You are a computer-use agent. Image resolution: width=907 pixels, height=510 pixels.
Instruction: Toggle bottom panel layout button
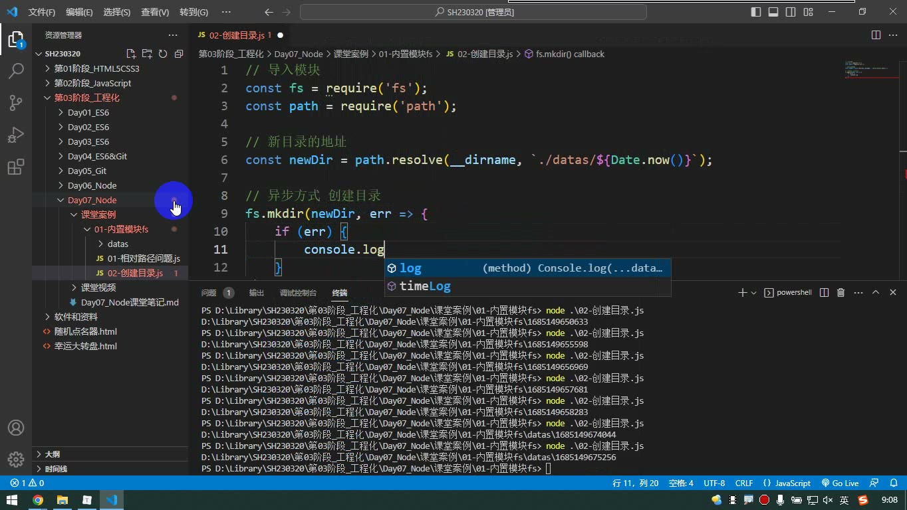(773, 12)
